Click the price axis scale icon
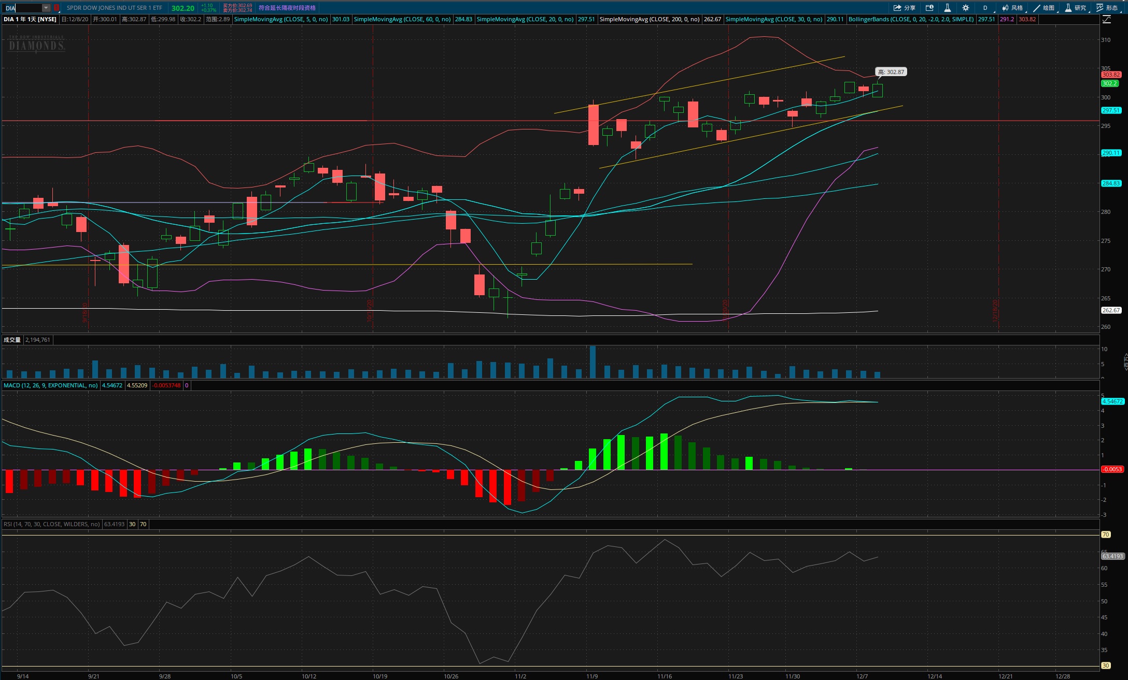Image resolution: width=1128 pixels, height=680 pixels. pyautogui.click(x=1107, y=19)
